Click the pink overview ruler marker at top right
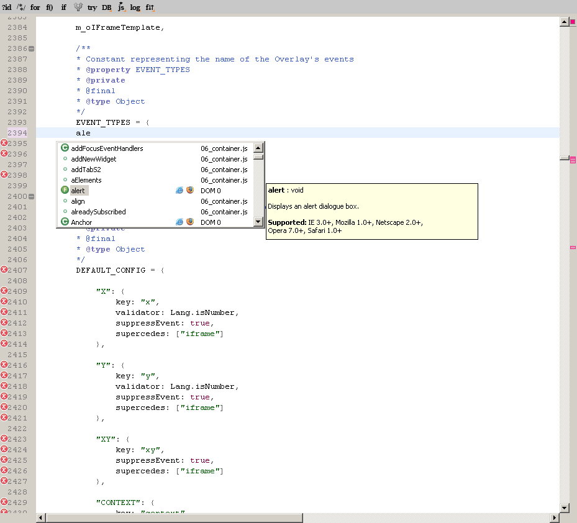The image size is (577, 523). [x=572, y=22]
